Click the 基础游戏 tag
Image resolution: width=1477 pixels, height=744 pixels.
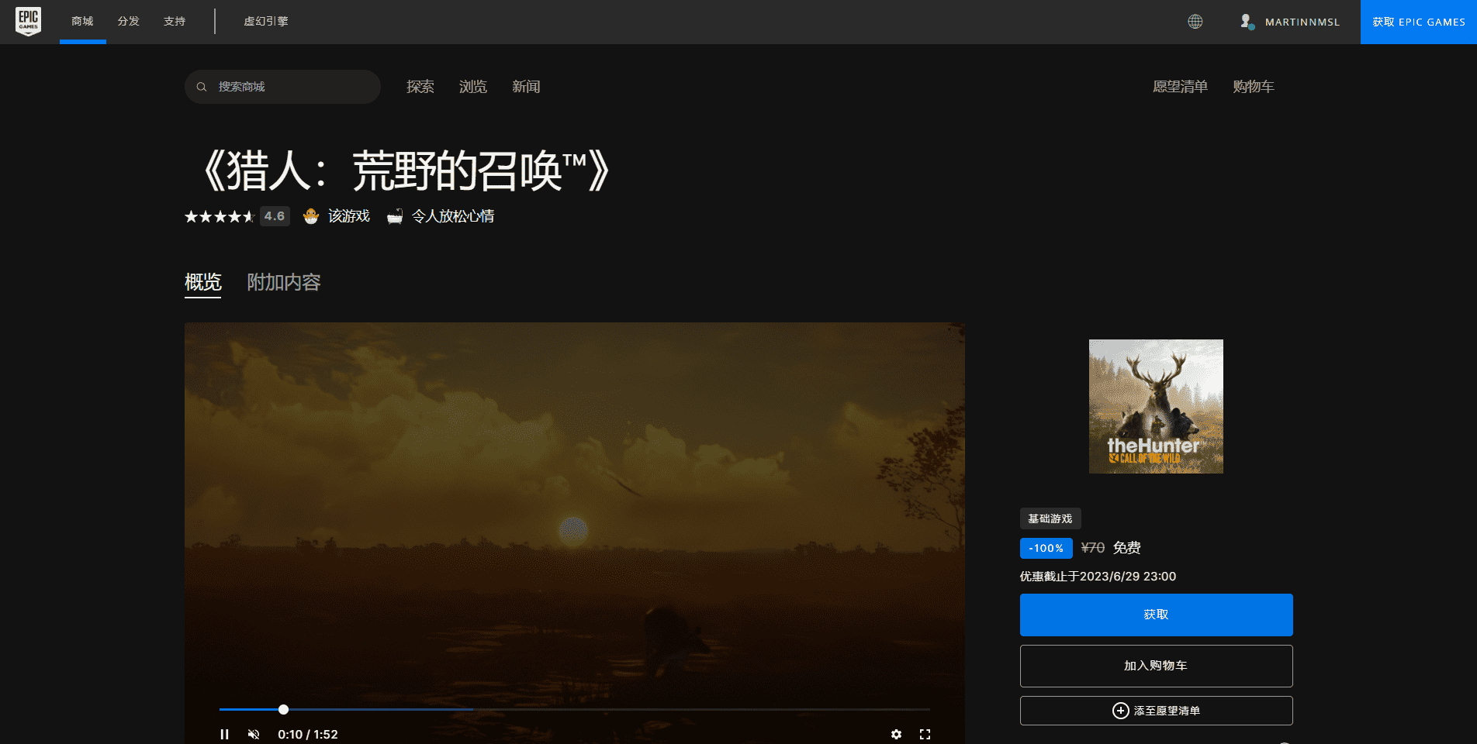pyautogui.click(x=1050, y=518)
